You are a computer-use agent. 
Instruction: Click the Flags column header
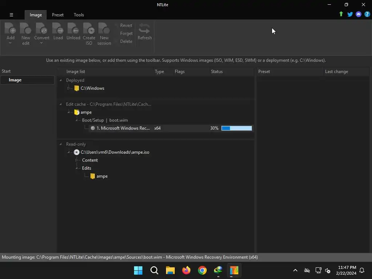(x=191, y=72)
